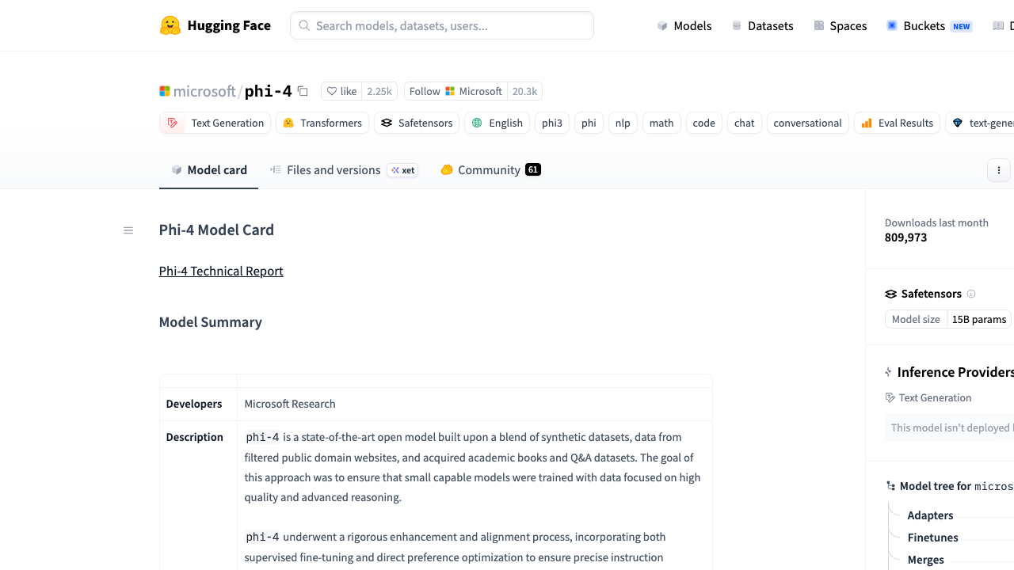
Task: Open the Community tab
Action: (490, 170)
